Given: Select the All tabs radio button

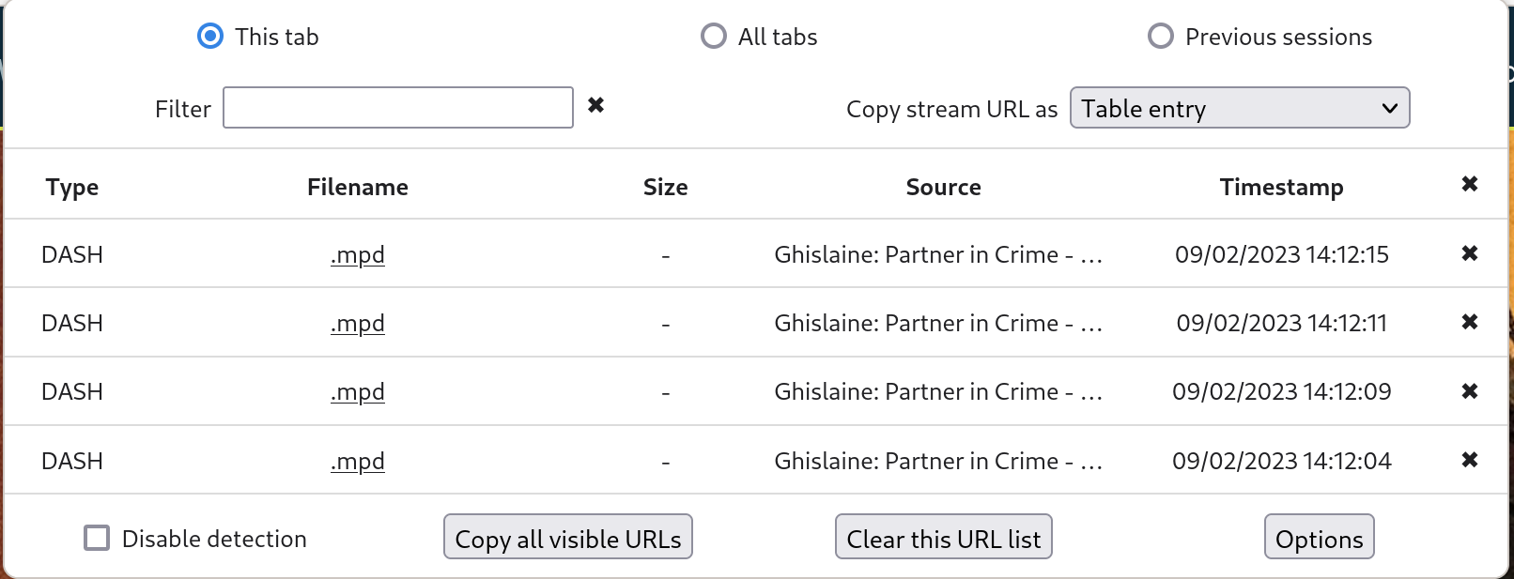Looking at the screenshot, I should pyautogui.click(x=714, y=37).
